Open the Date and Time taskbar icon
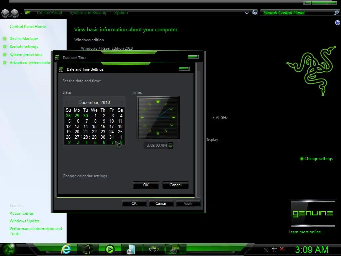 pos(175,249)
